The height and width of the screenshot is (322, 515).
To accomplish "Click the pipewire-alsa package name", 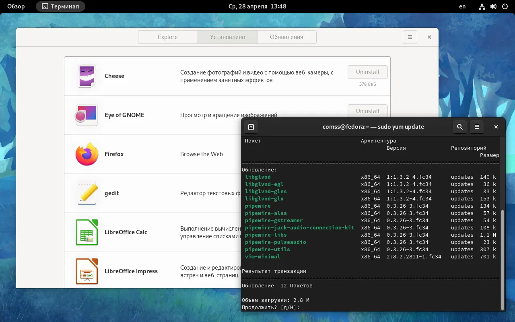I will 266,213.
